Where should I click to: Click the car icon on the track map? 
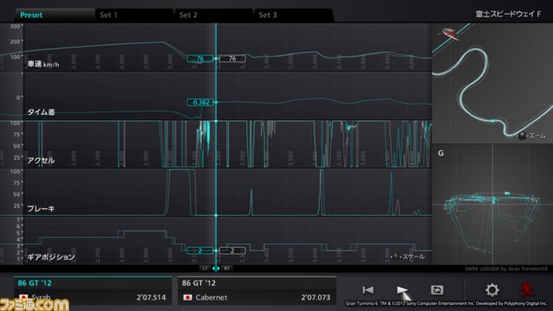click(449, 34)
